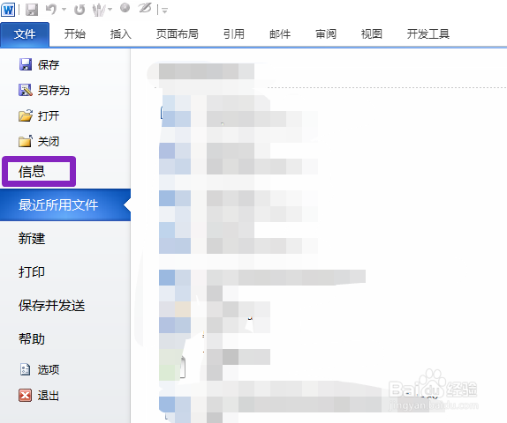
Task: Choose 保存 text in backstage menu
Action: coord(49,65)
